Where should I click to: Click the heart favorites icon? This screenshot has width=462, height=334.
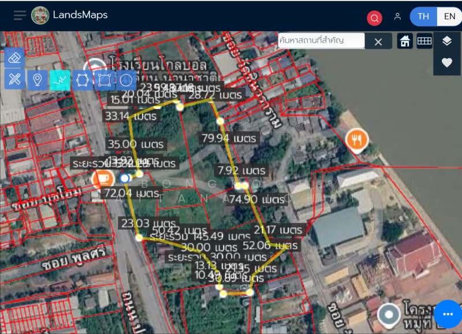click(446, 62)
